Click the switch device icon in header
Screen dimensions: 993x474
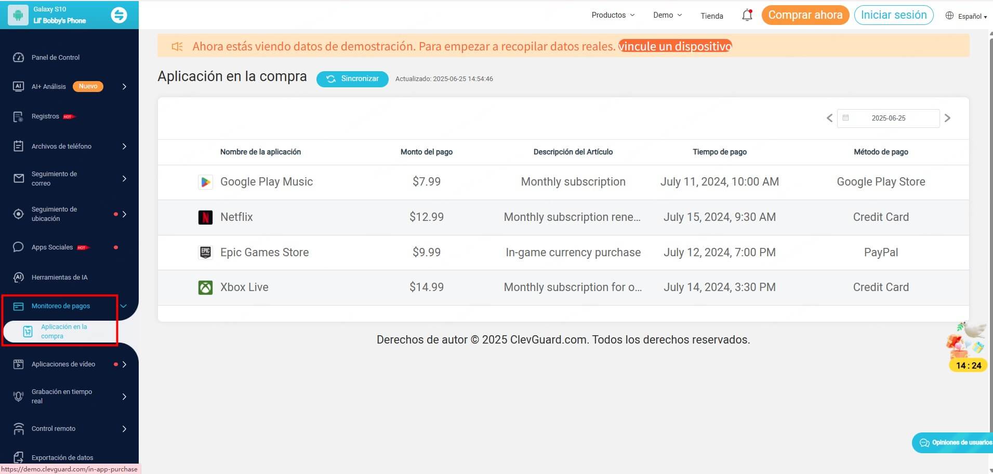pos(119,15)
